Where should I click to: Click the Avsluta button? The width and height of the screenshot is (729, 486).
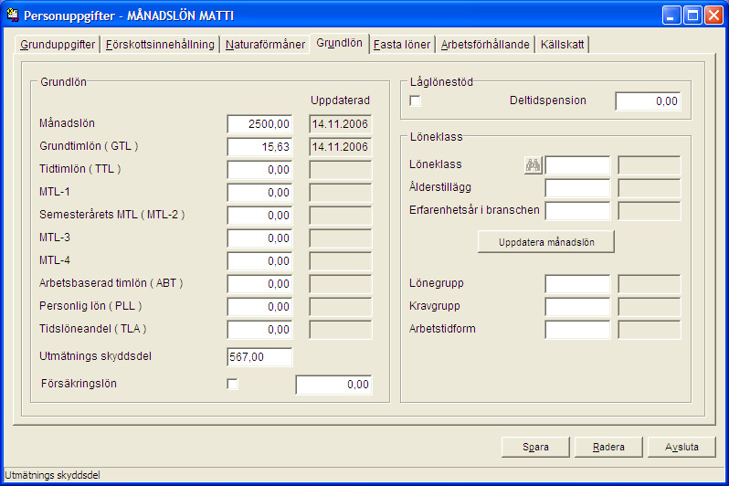681,447
